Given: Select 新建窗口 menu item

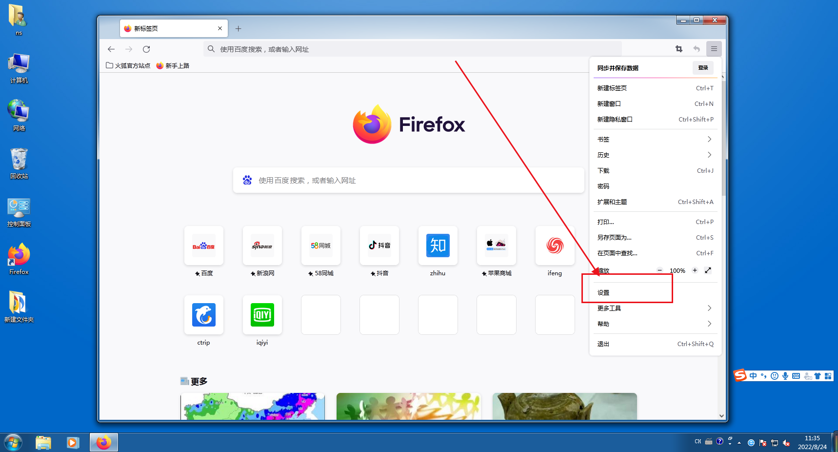Looking at the screenshot, I should tap(655, 104).
